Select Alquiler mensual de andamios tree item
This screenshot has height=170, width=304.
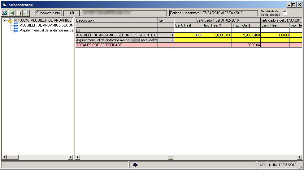pyautogui.click(x=46, y=30)
